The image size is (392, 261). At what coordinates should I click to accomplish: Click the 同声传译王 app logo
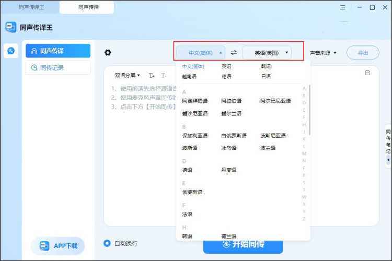pyautogui.click(x=11, y=27)
